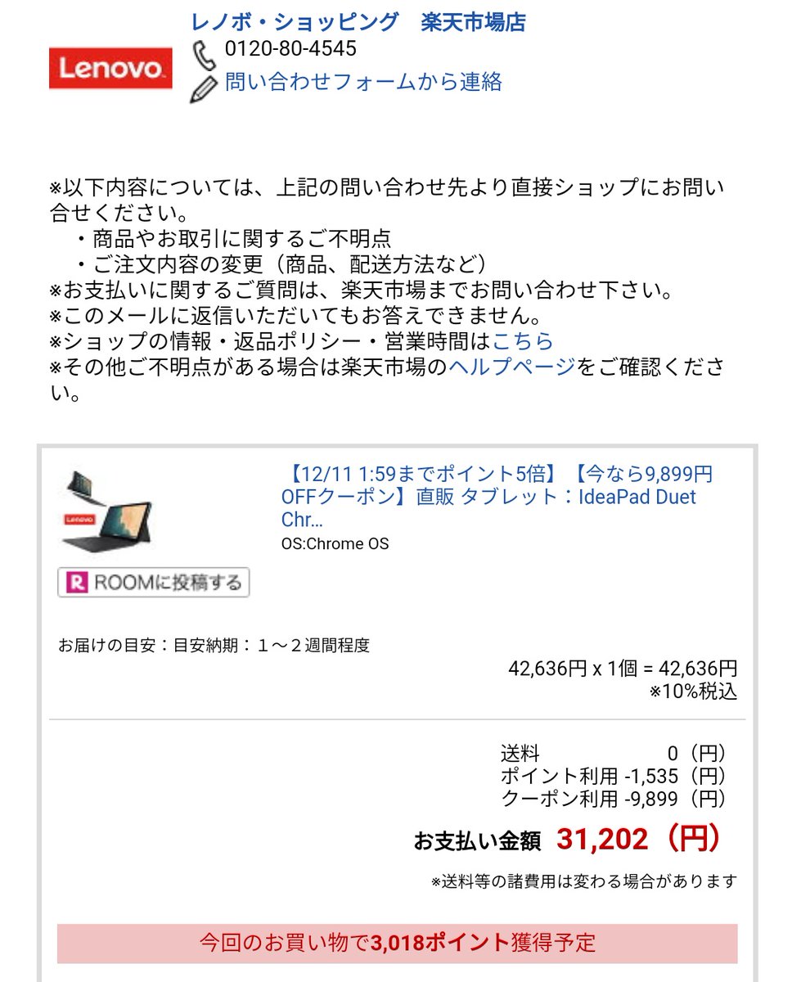Click the red Lenovo shop logo
The width and height of the screenshot is (792, 982).
110,69
